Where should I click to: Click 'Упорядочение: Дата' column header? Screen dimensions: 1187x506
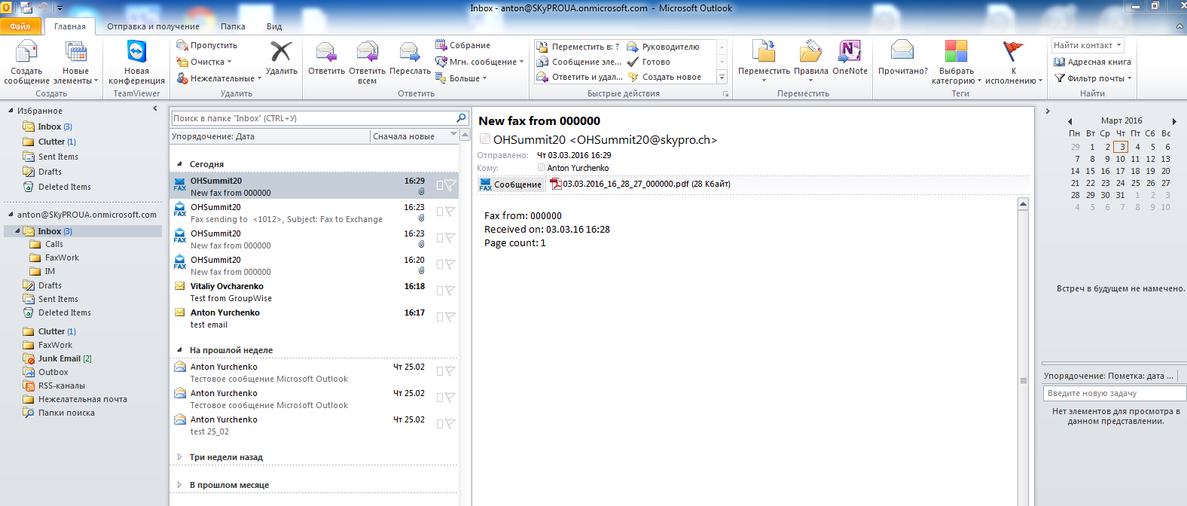270,136
